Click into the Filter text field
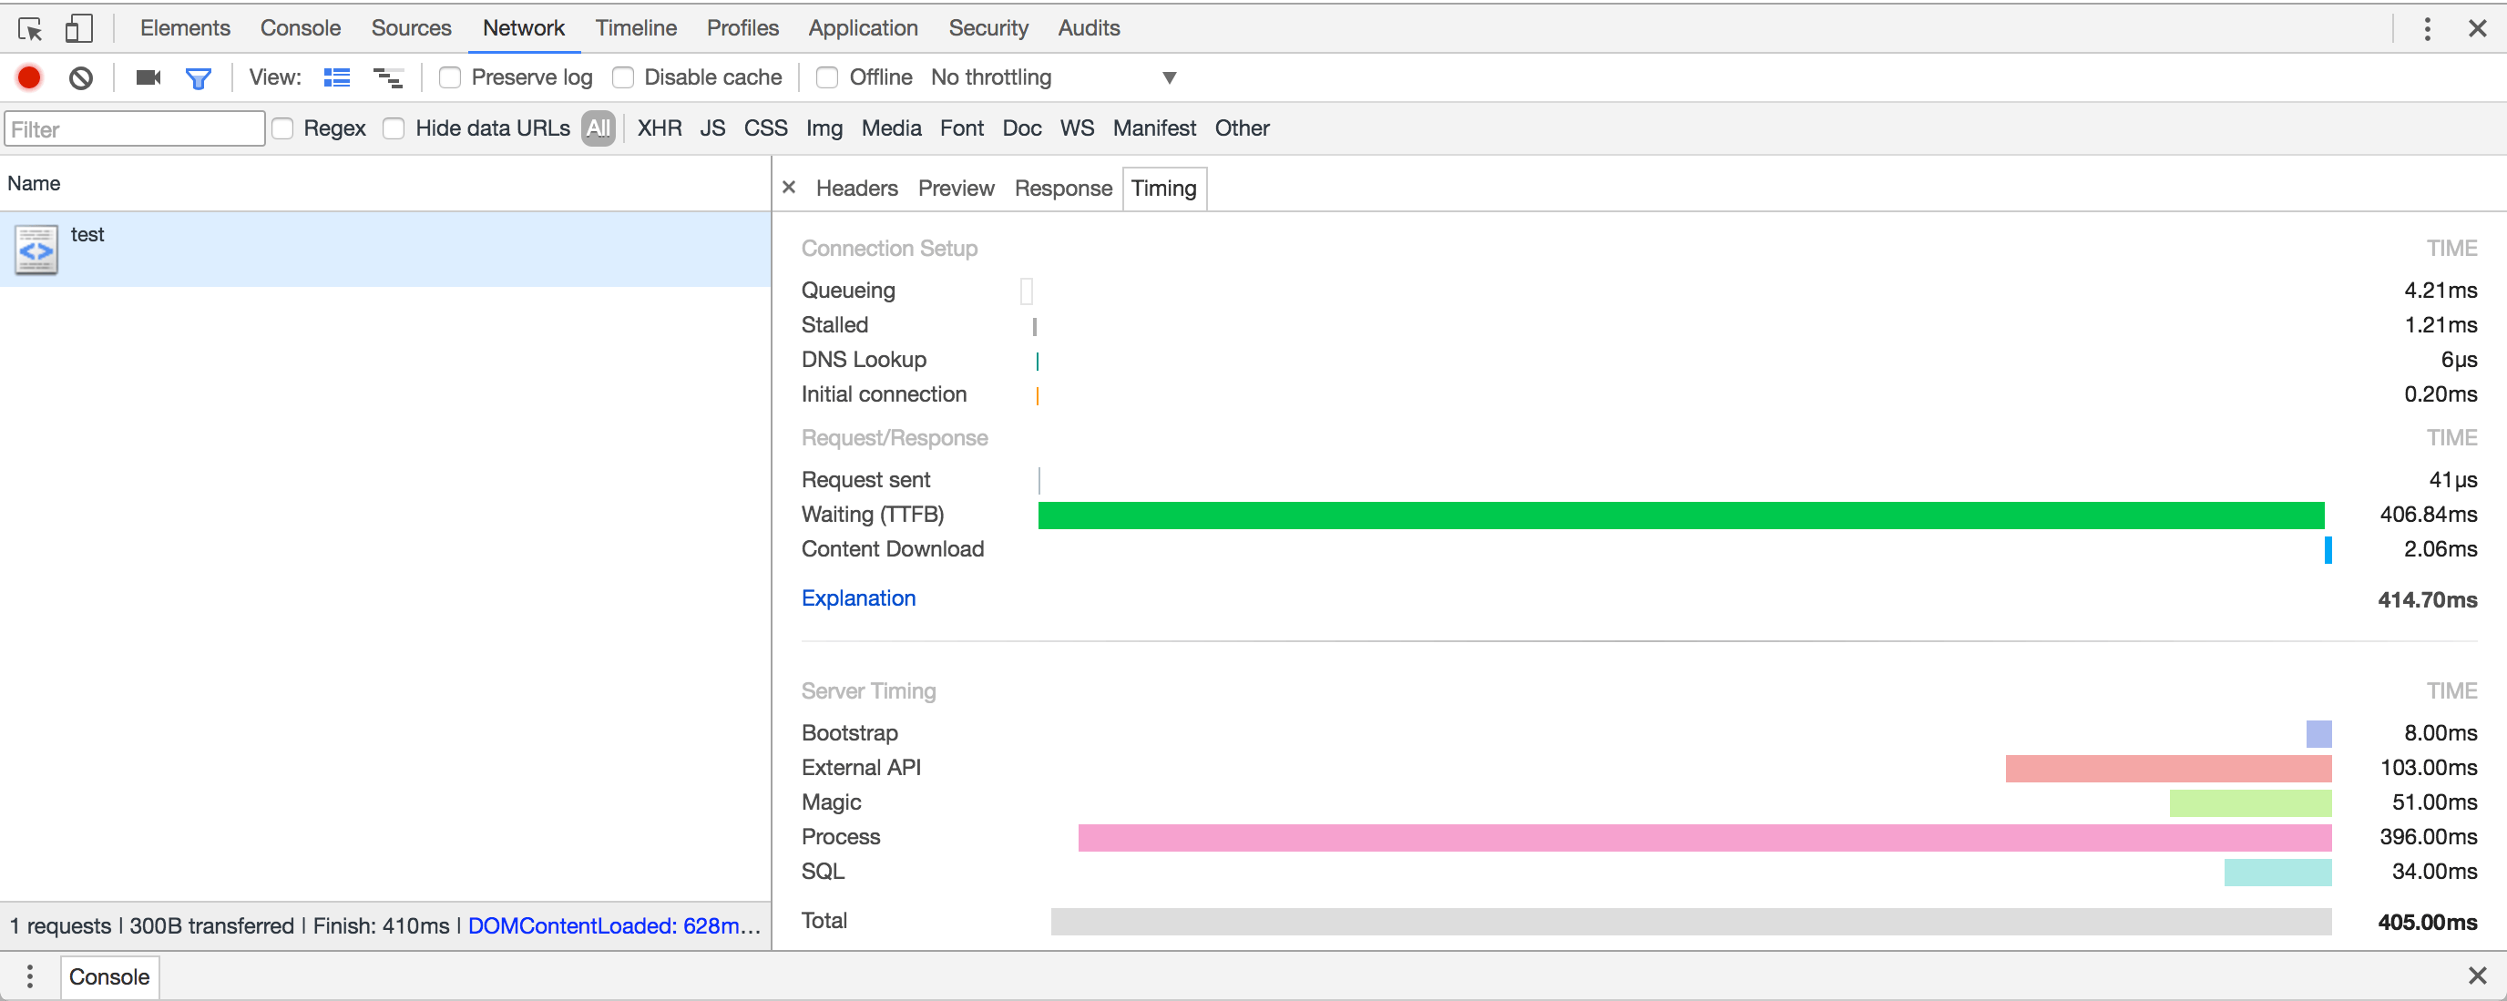Viewport: 2507px width, 1001px height. tap(134, 129)
